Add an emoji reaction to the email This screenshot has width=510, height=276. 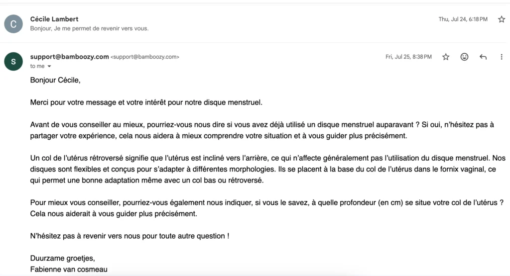pos(464,57)
